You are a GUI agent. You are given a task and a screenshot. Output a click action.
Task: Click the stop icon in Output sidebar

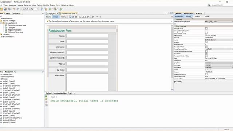pos(46,102)
